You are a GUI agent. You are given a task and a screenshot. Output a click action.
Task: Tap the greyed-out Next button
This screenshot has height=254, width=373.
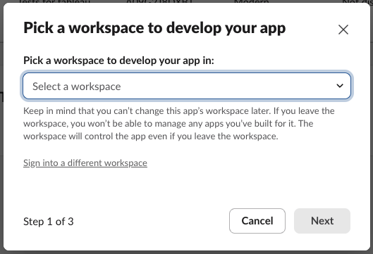click(322, 221)
